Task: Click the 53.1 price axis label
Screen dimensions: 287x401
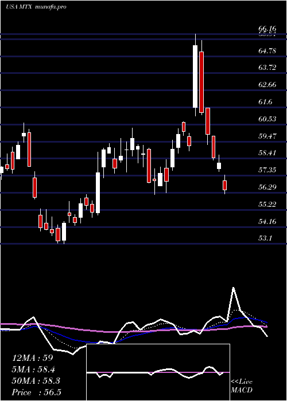Action: (x=265, y=238)
